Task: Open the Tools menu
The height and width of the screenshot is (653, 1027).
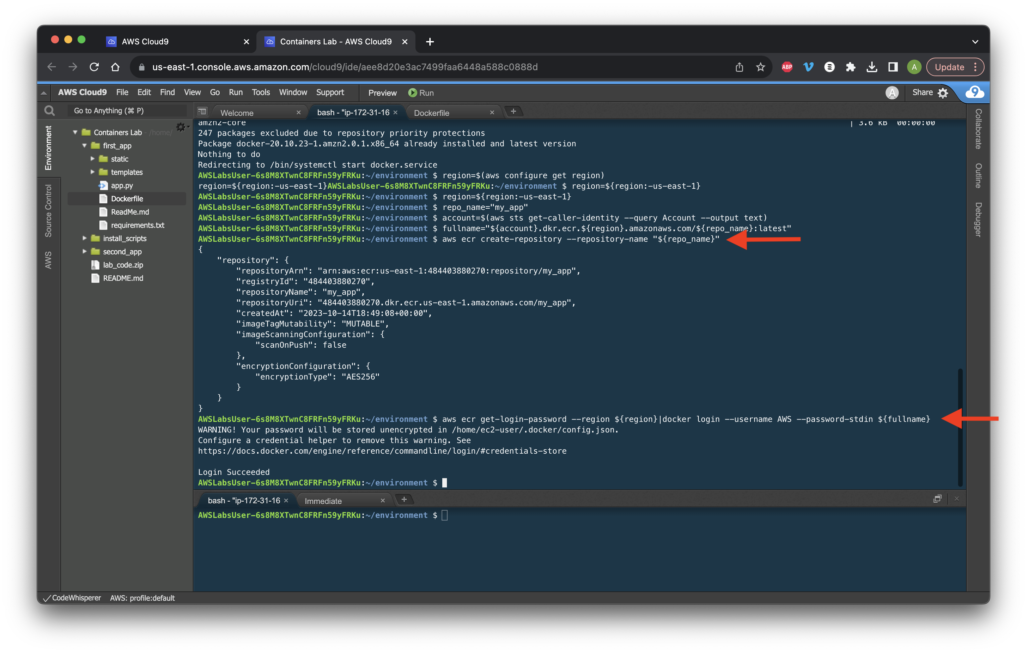Action: [261, 92]
